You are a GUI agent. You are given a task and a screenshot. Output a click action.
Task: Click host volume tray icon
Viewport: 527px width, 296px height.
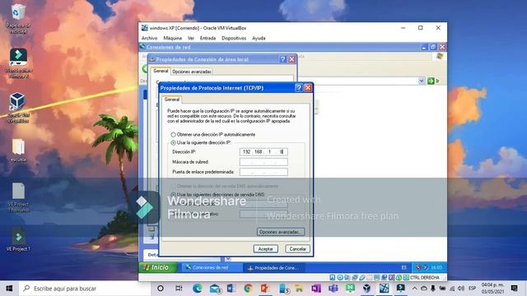tap(461, 289)
